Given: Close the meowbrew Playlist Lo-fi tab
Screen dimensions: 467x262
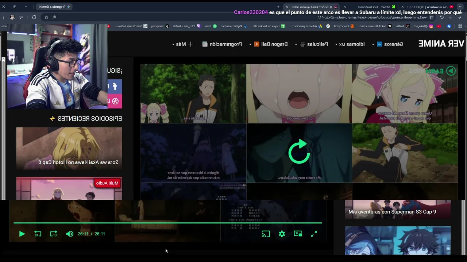Looking at the screenshot, I should [x=402, y=7].
